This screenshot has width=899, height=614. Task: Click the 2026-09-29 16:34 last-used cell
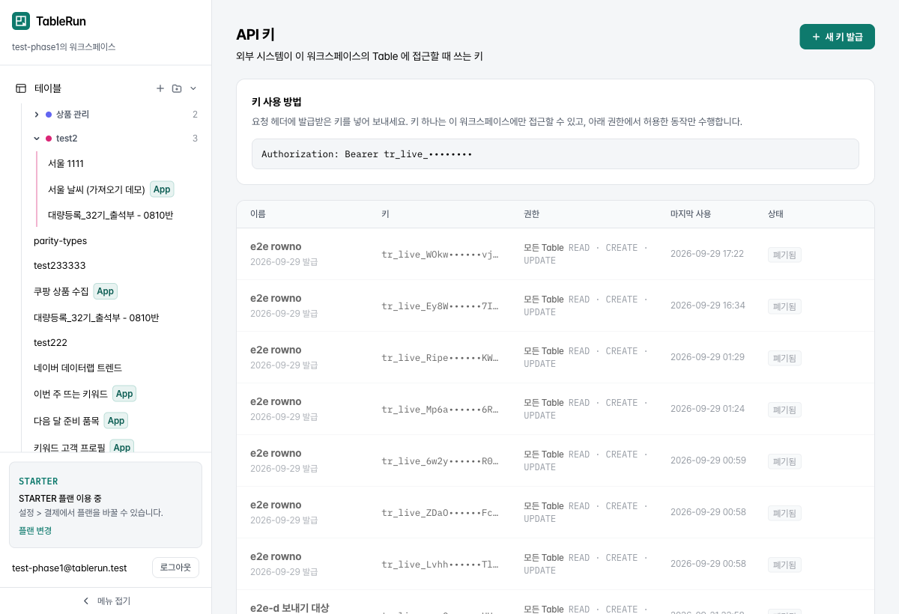click(708, 306)
